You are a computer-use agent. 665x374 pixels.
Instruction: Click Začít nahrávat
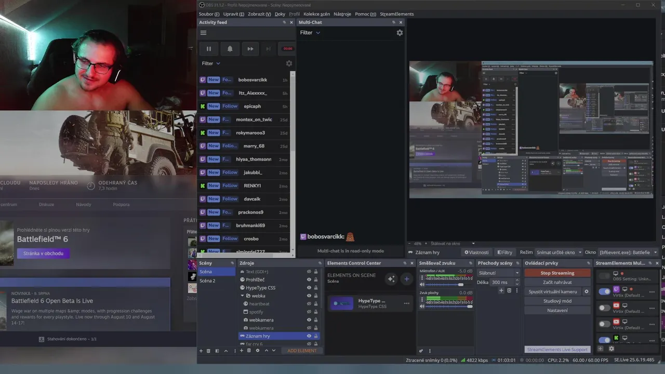click(557, 283)
